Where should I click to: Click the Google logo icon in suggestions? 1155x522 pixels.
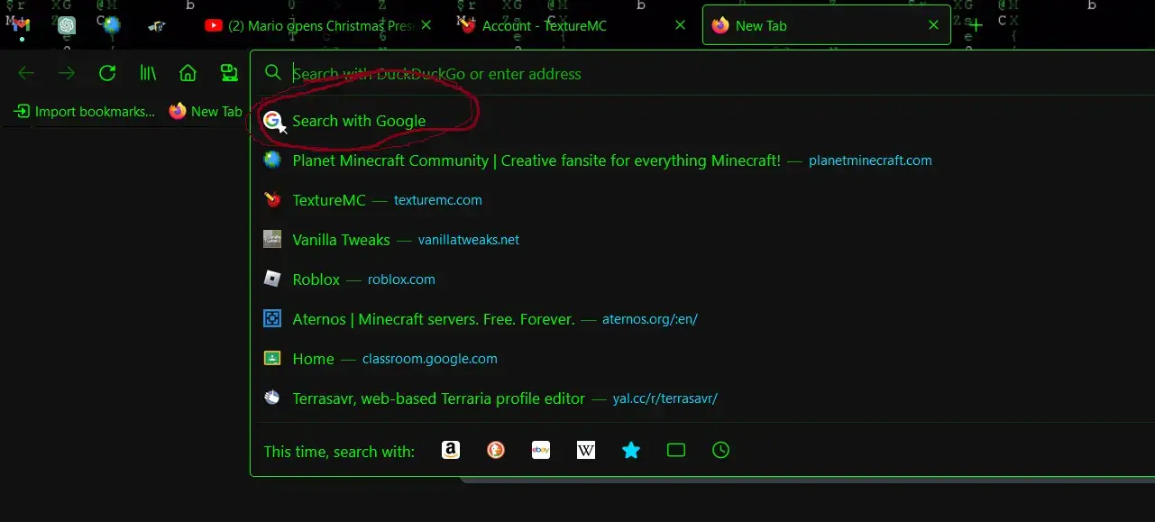pos(272,121)
